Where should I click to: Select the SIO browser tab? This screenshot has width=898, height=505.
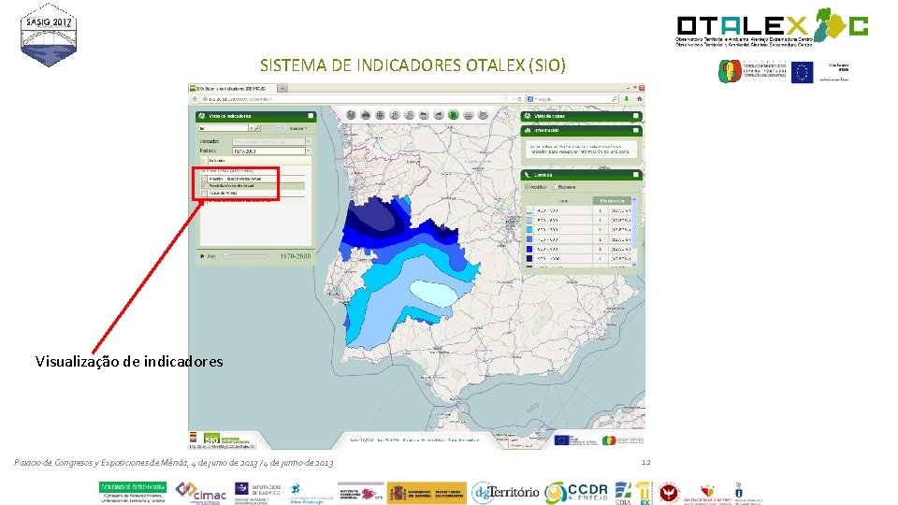[x=233, y=88]
